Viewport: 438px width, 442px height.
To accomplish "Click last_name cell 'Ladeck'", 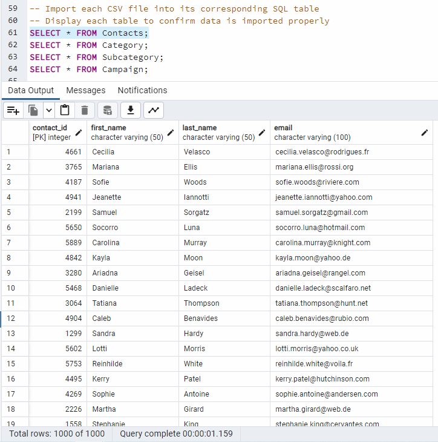I will point(224,288).
